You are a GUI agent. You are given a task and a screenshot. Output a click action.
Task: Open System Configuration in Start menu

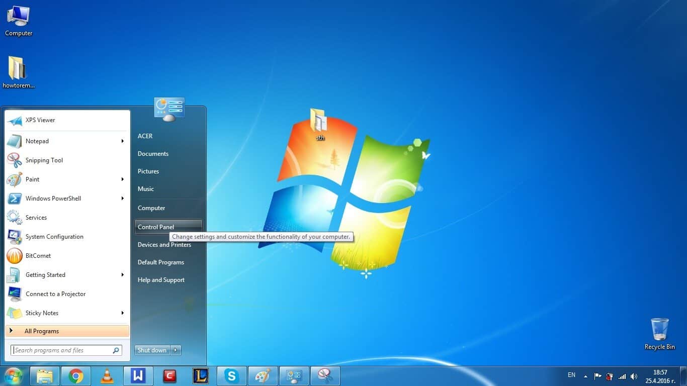pyautogui.click(x=67, y=237)
